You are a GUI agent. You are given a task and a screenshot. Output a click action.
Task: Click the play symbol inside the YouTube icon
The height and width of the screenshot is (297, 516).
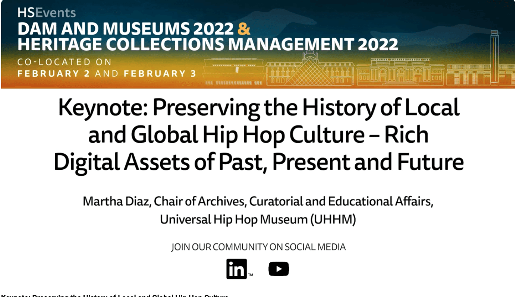coord(279,268)
